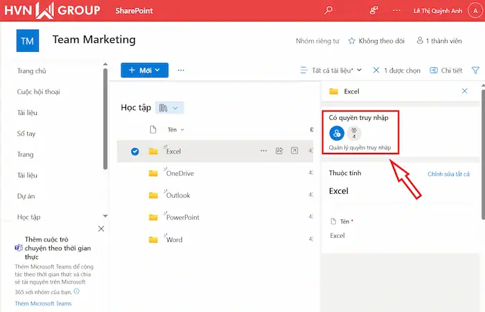Uncheck the selected Excel folder checkbox
The height and width of the screenshot is (312, 485).
click(134, 151)
